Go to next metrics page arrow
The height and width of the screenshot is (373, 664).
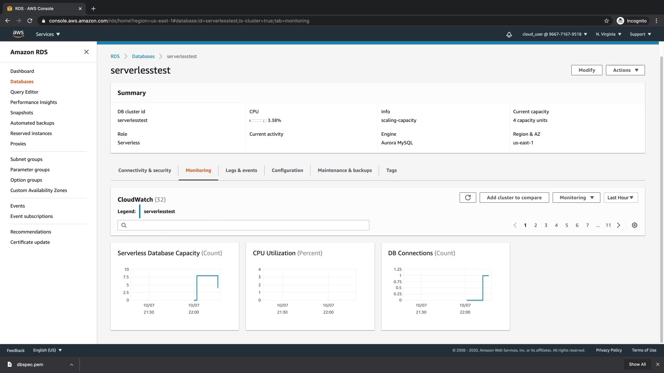pos(618,225)
